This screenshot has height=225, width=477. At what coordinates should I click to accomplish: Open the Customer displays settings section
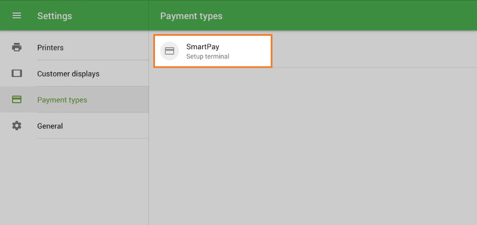point(74,73)
